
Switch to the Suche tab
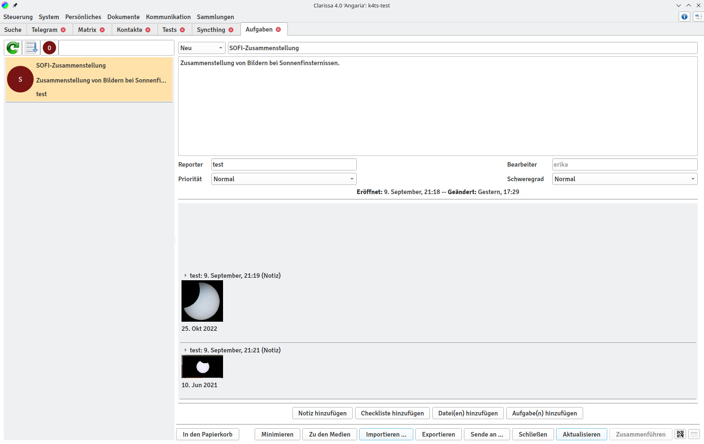[x=13, y=30]
